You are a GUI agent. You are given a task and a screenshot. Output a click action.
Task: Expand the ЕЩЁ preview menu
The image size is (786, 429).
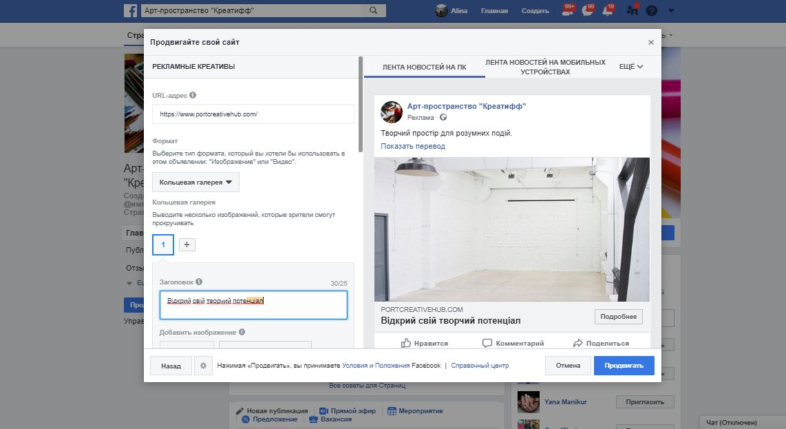click(x=630, y=66)
